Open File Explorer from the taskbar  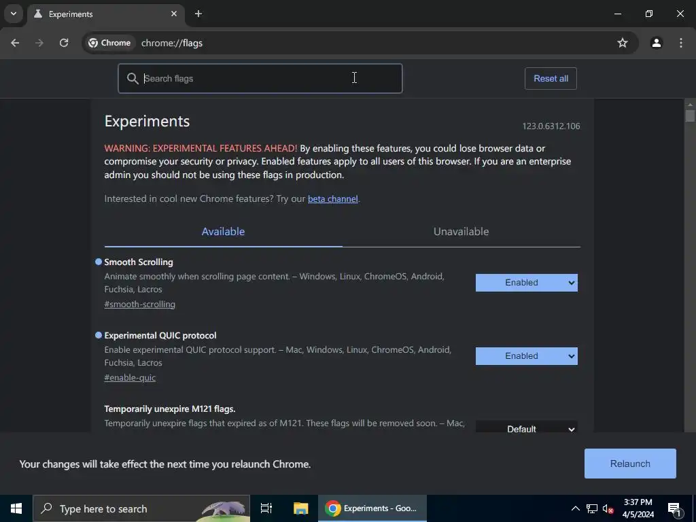pyautogui.click(x=300, y=508)
